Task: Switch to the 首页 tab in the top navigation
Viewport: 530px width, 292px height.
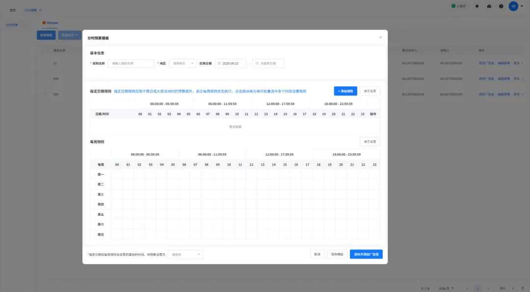Action: [x=12, y=10]
